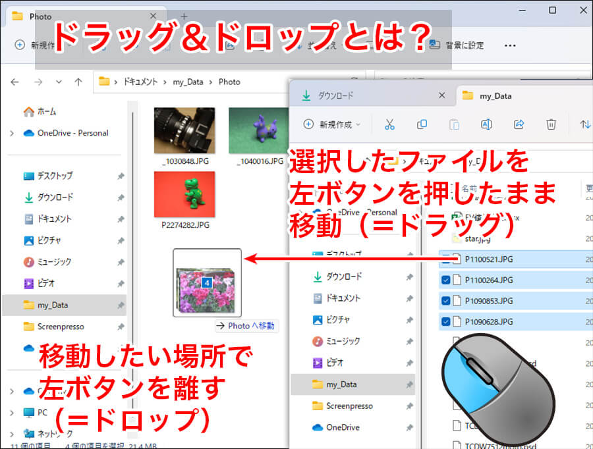Screen dimensions: 593x449
Task: Open ドキュメント in Photo window sidebar
Action: pos(47,219)
